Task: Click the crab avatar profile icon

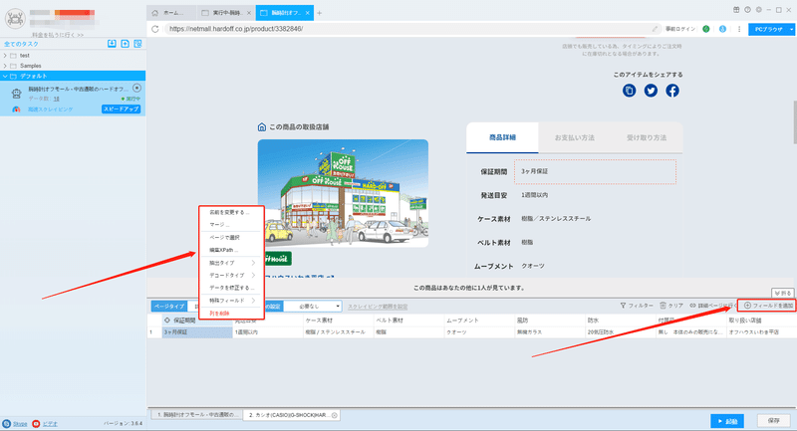Action: [15, 18]
